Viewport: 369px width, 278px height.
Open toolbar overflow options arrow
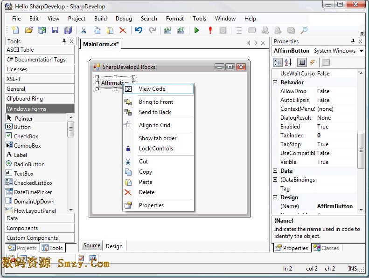pos(362,34)
